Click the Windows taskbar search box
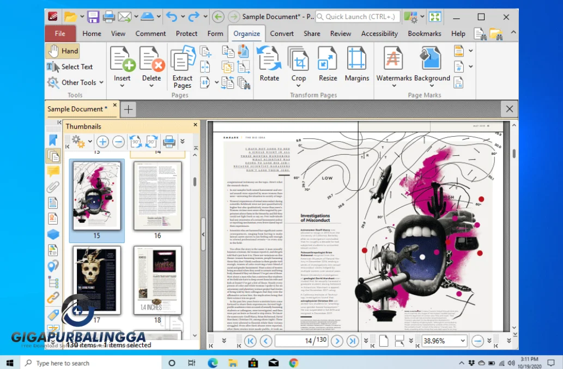The image size is (563, 369). (x=91, y=363)
